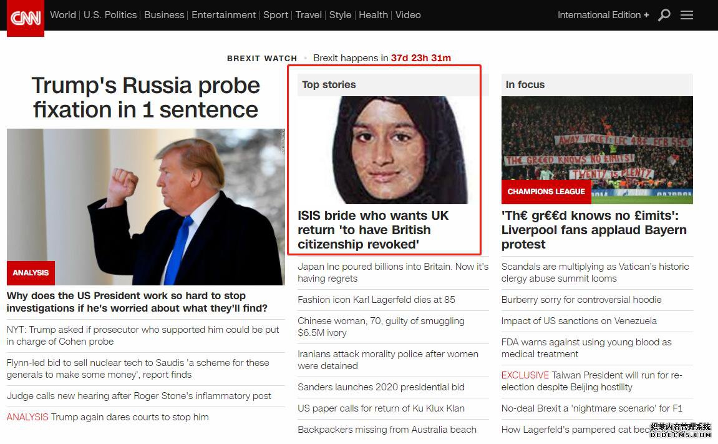
Task: Click the CHAMPIONS LEAGUE red badge
Action: (546, 192)
